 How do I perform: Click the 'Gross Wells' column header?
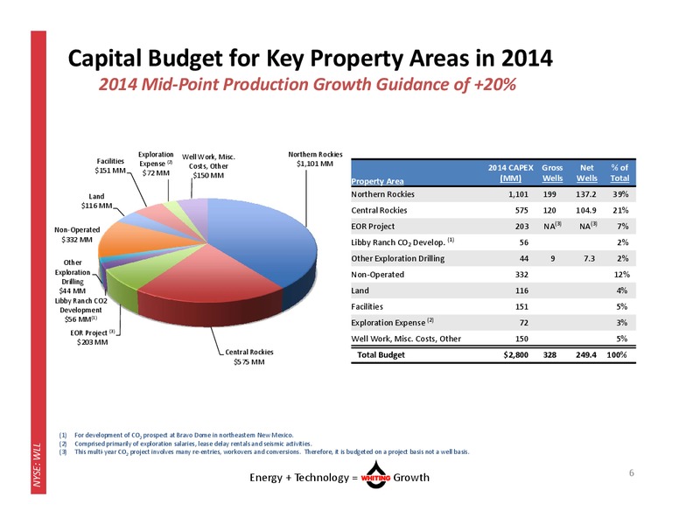pos(552,173)
